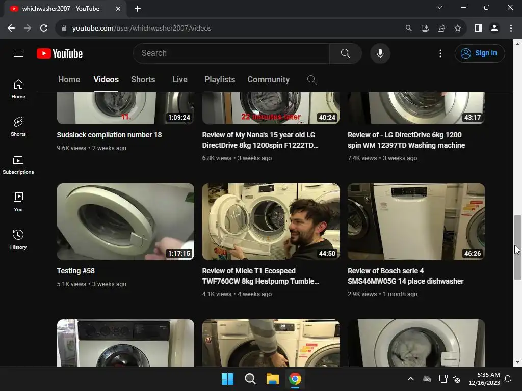Open the Playlists tab
522x391 pixels.
pyautogui.click(x=220, y=80)
